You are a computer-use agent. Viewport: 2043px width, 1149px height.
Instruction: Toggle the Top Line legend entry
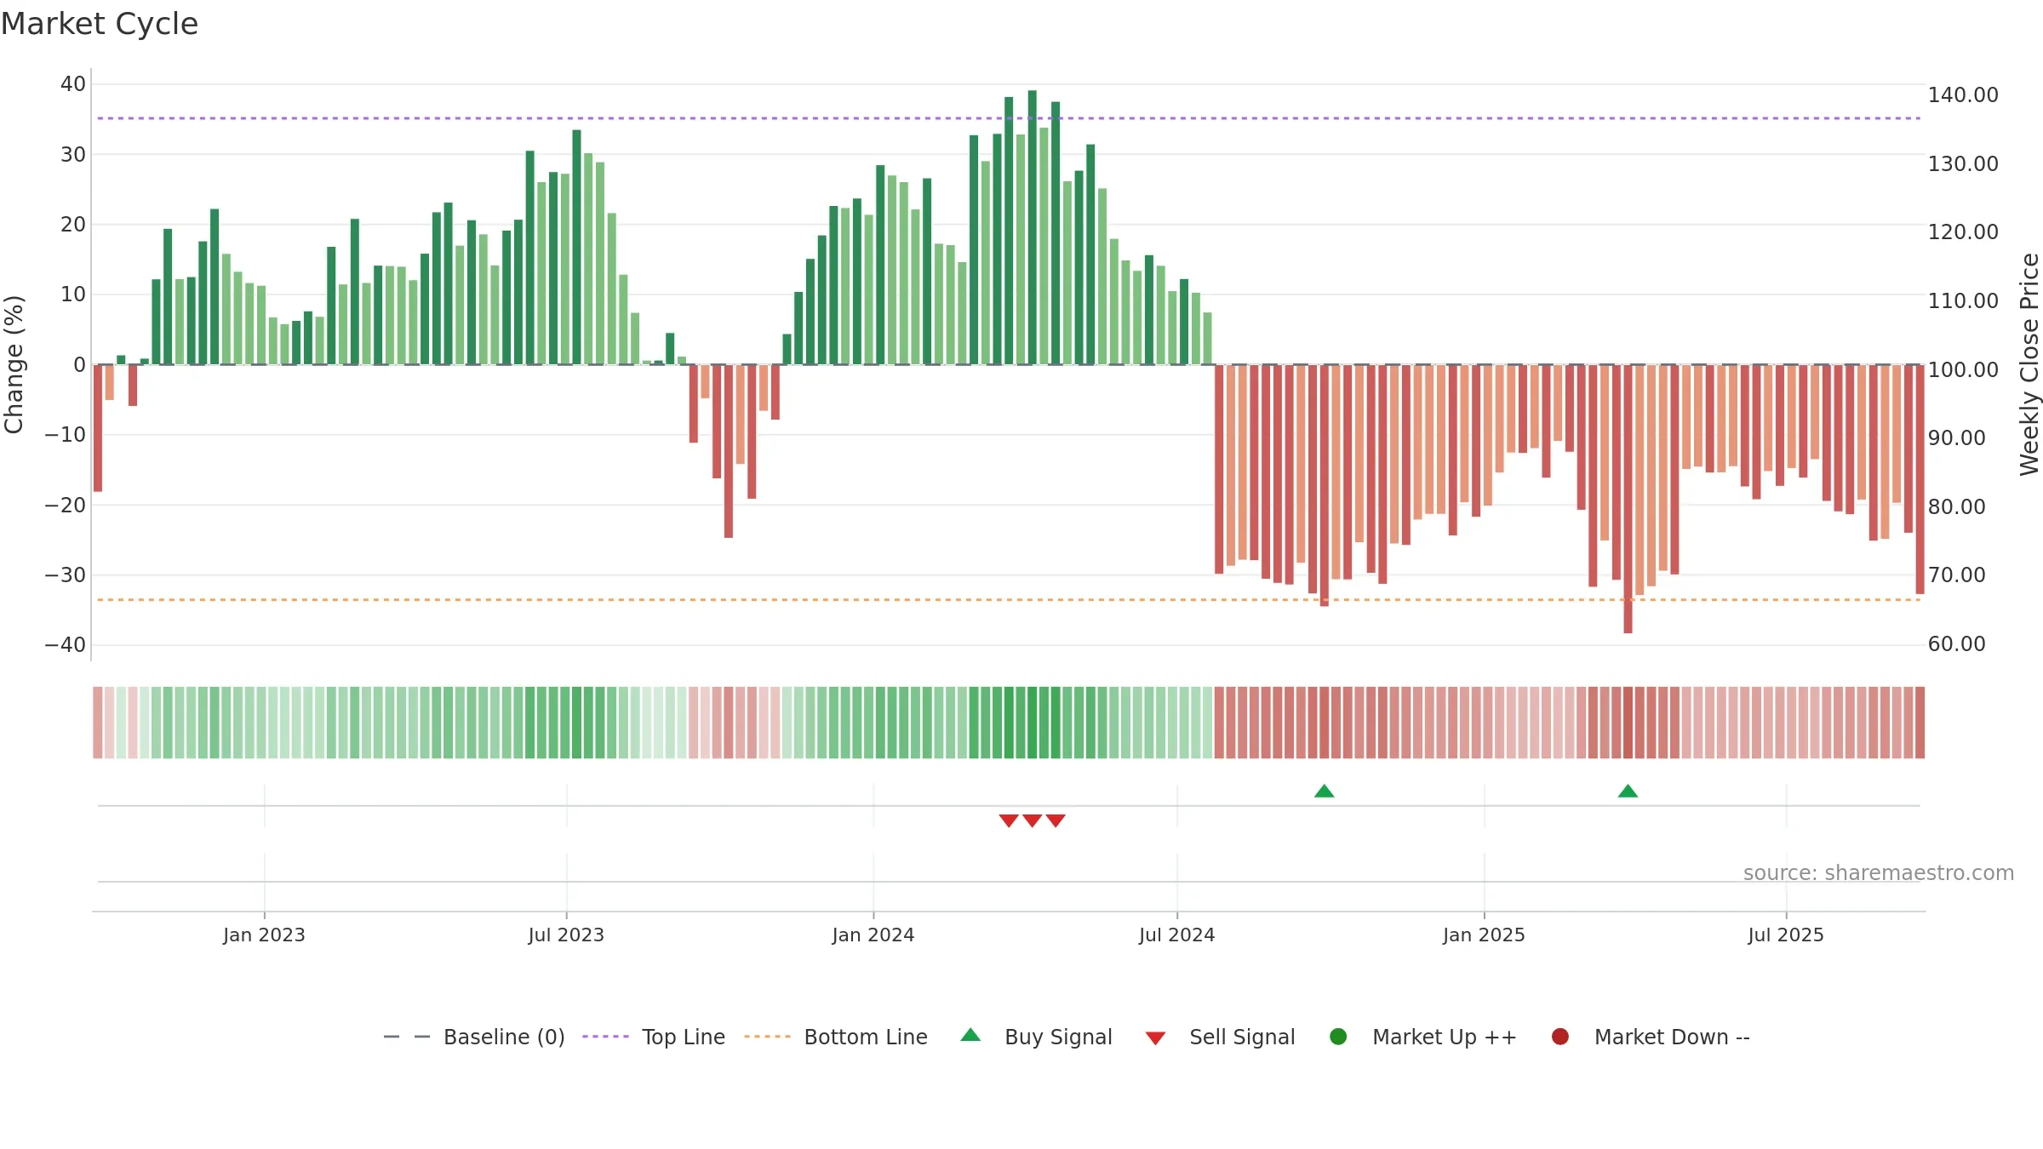tap(654, 1037)
